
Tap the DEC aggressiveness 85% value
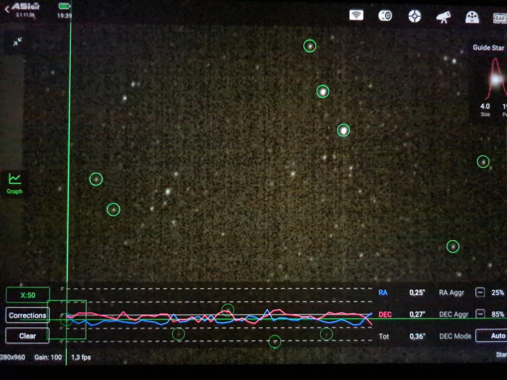(x=497, y=314)
